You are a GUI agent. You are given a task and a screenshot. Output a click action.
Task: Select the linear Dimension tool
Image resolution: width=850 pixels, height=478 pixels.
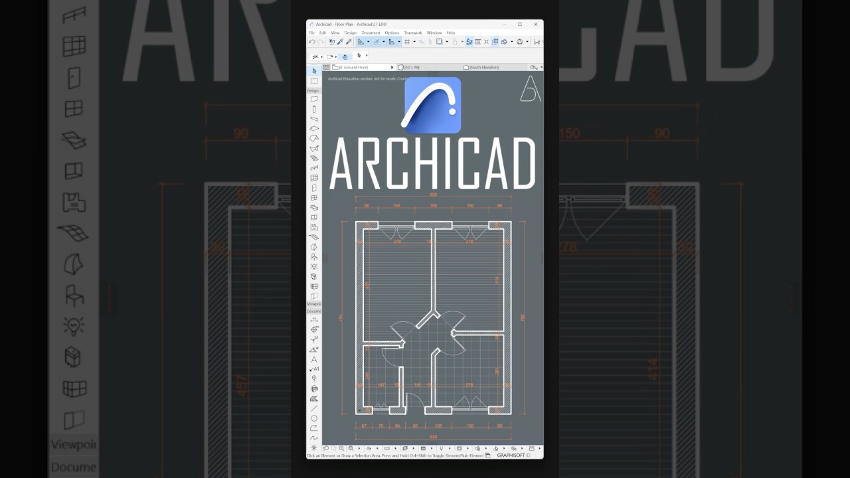point(314,320)
